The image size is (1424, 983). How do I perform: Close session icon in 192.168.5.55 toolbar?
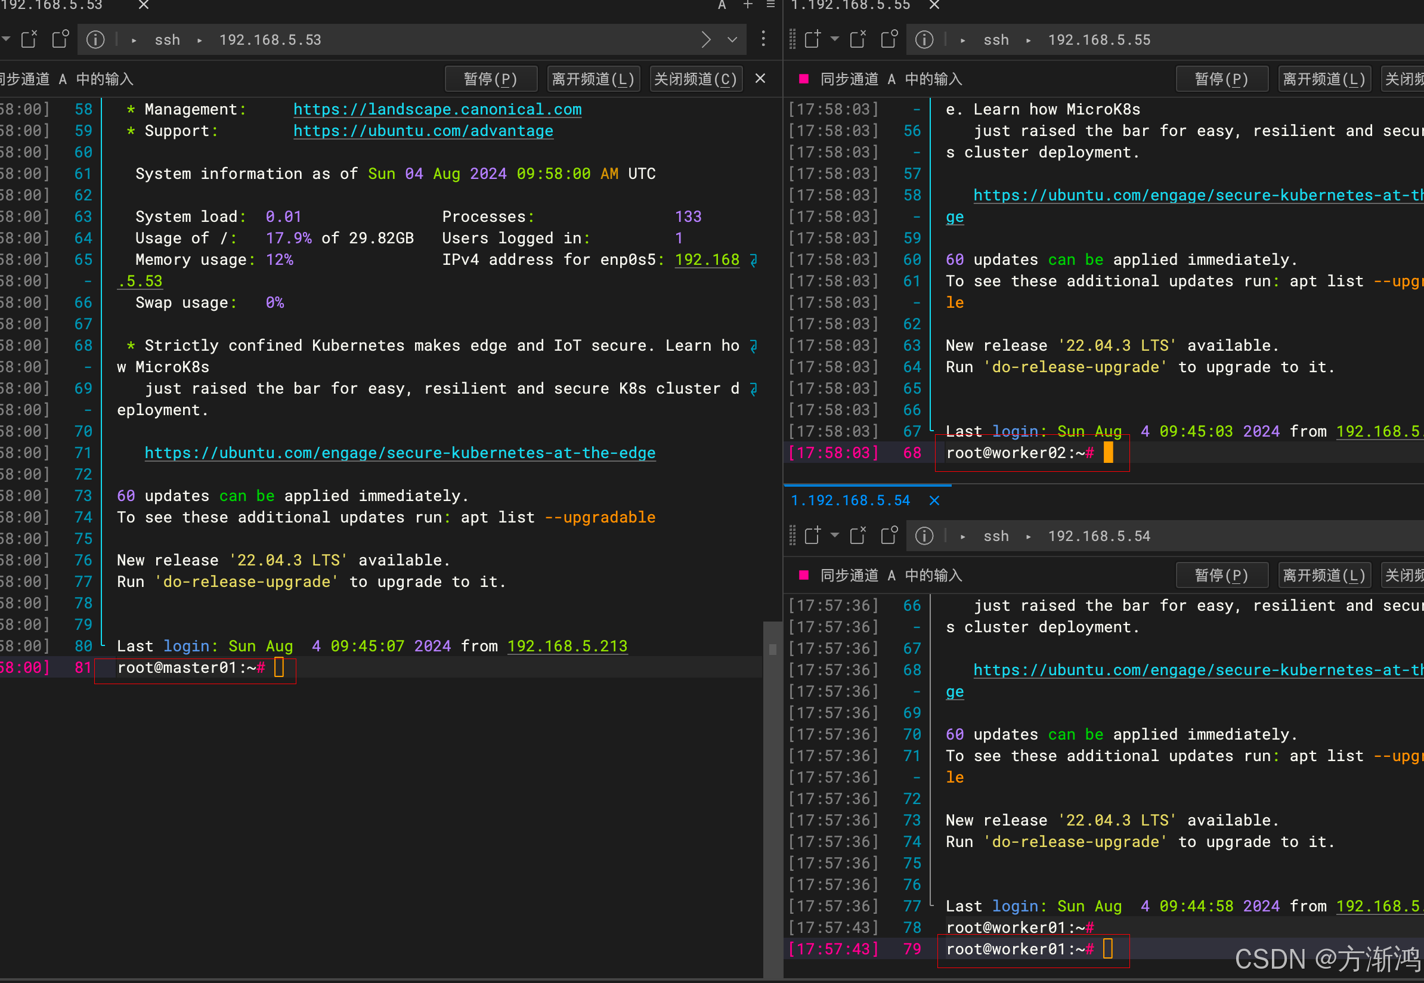coord(858,39)
